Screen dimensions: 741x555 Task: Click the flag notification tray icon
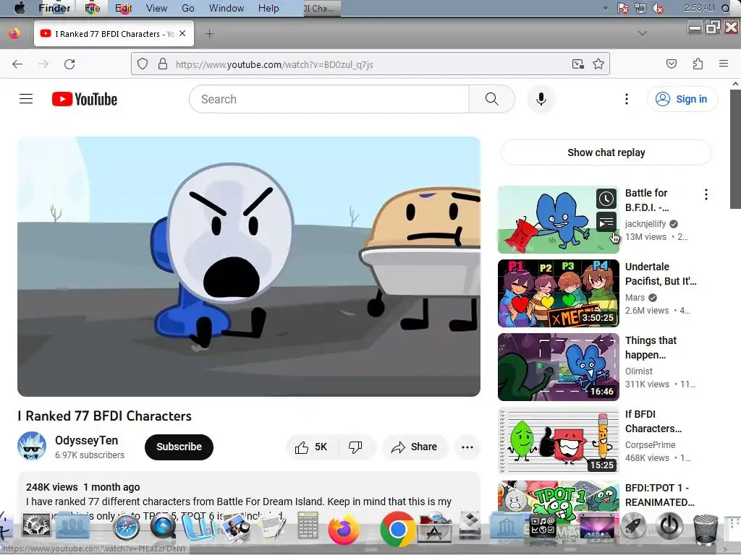(x=623, y=8)
